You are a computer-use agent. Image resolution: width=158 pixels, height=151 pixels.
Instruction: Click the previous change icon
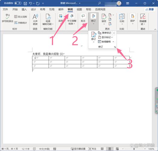click(110, 19)
